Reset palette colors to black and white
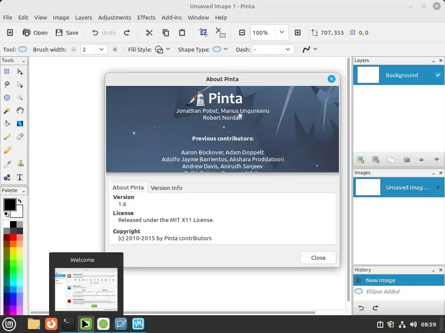Viewport: 445px width, 333px height. click(7, 214)
